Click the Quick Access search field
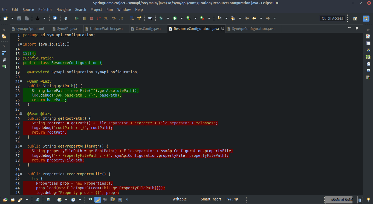Screen dimensions: 373x204 click(x=332, y=18)
